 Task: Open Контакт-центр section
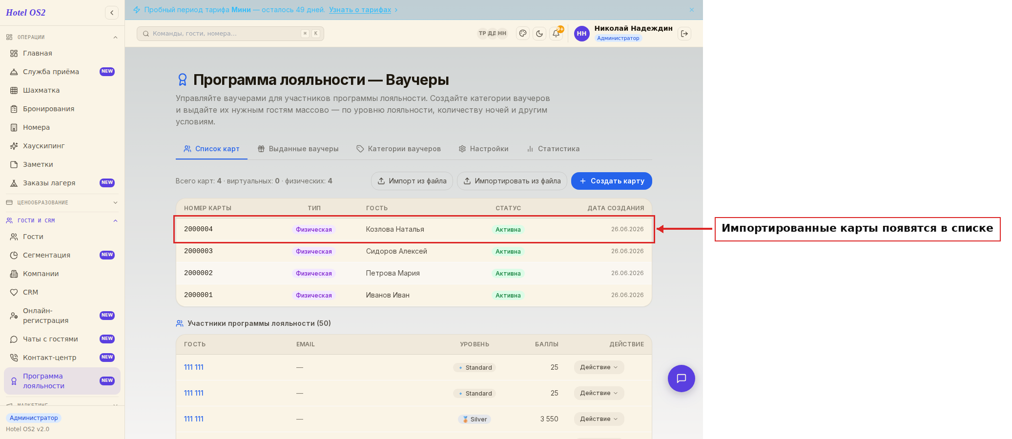[x=62, y=358]
